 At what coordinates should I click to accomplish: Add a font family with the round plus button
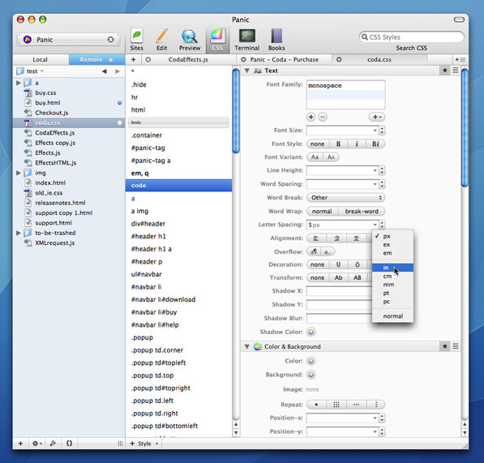coord(311,117)
